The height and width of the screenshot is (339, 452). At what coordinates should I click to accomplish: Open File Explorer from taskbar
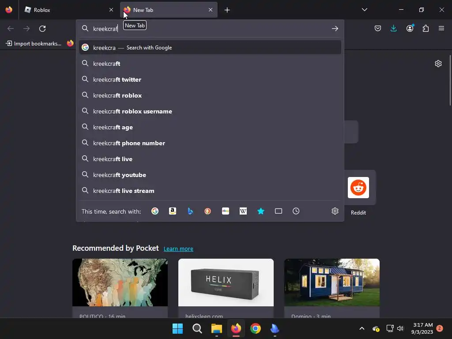point(216,328)
